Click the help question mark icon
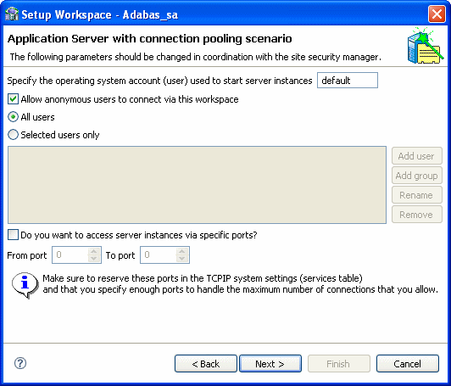Viewport: 451px width, 386px height. click(20, 363)
